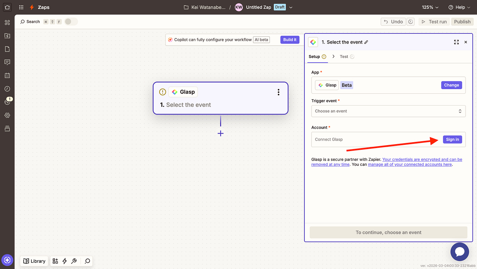Click Build it in Copilot banner
Screen dimensions: 477x269
click(290, 40)
